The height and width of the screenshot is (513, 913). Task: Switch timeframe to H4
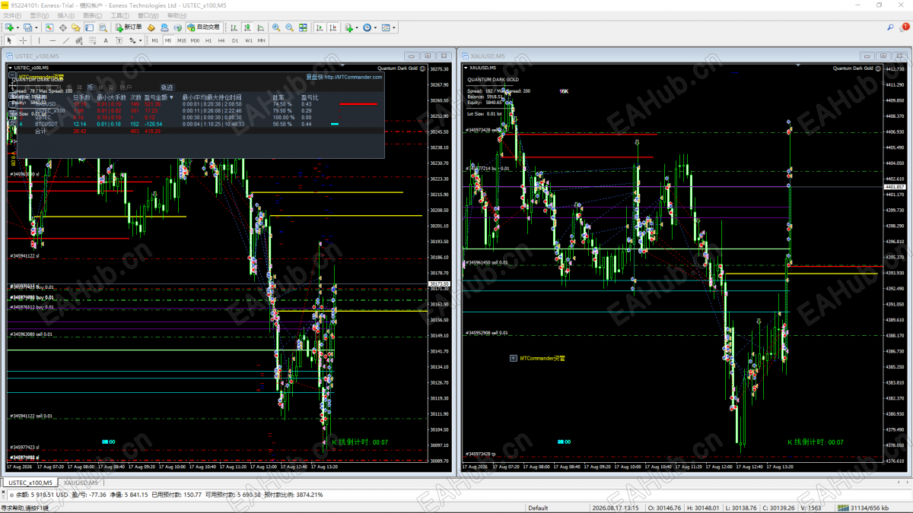[x=221, y=40]
